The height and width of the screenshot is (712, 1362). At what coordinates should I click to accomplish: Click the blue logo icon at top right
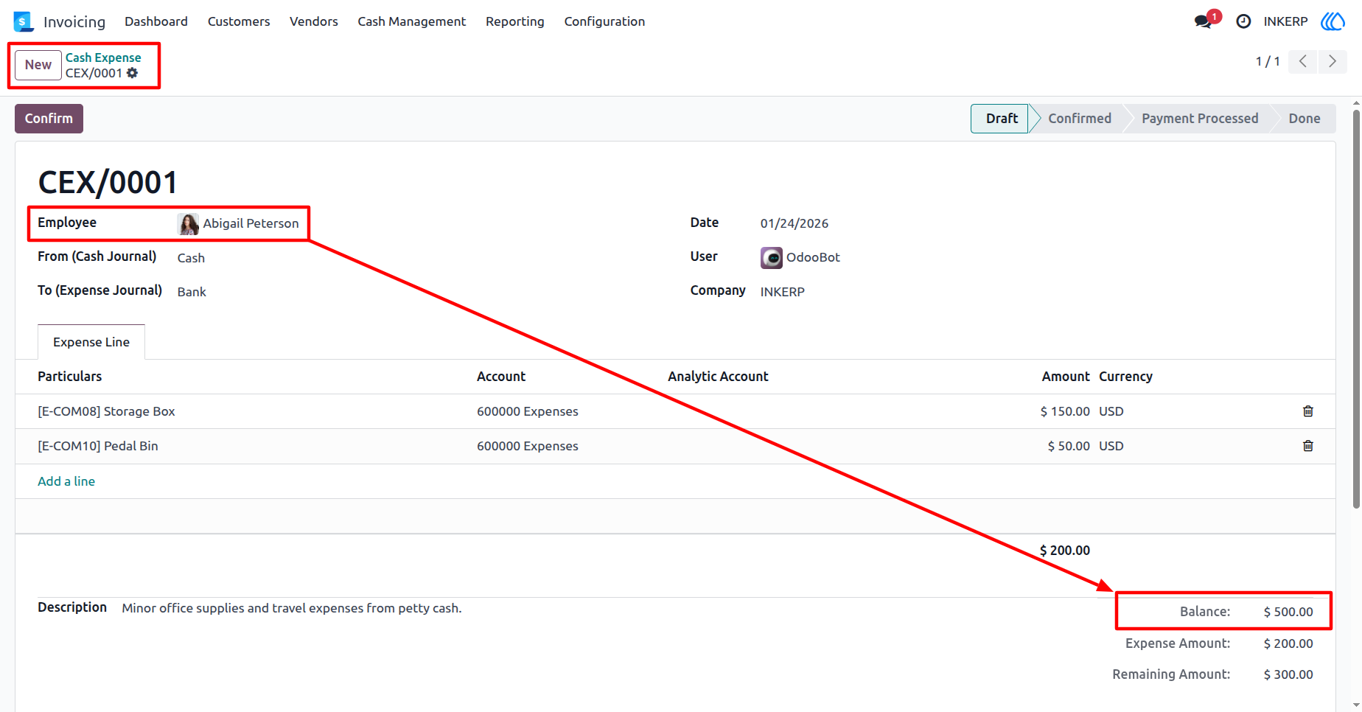(x=1333, y=21)
